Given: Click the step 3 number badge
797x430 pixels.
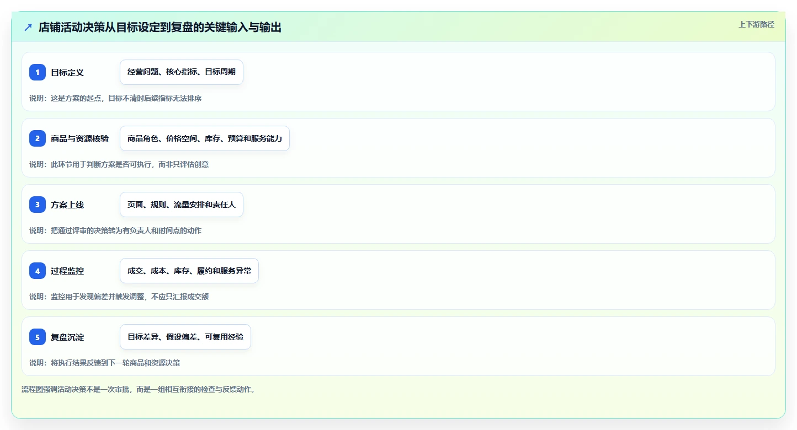Looking at the screenshot, I should pos(38,205).
